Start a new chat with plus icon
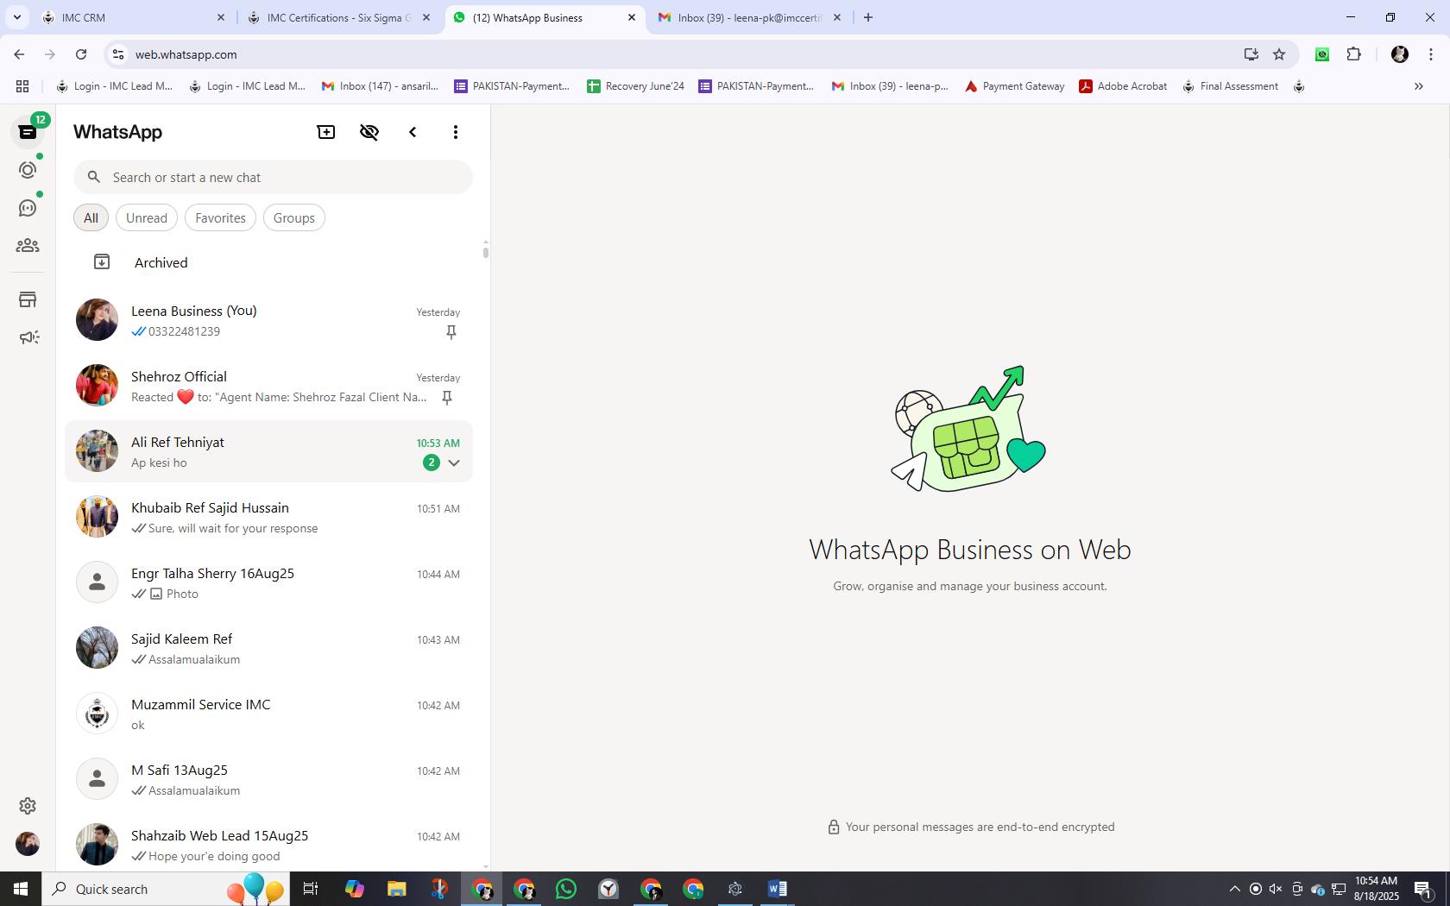 pos(326,132)
